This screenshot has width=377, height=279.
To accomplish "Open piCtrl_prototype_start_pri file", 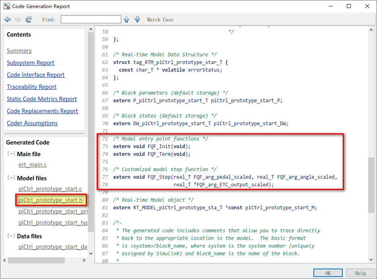I will pos(53,211).
